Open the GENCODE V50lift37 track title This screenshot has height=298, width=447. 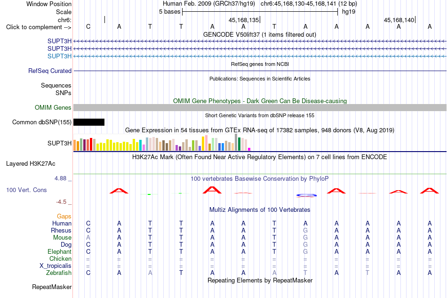(x=259, y=34)
